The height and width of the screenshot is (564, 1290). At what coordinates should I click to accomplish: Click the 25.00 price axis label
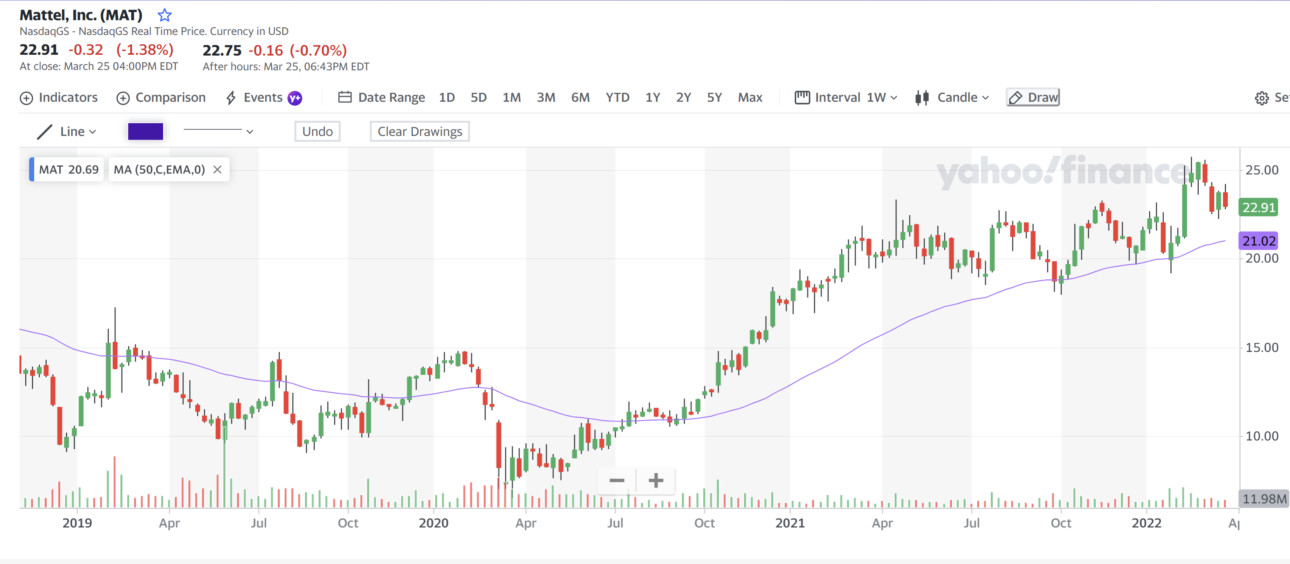click(x=1262, y=170)
